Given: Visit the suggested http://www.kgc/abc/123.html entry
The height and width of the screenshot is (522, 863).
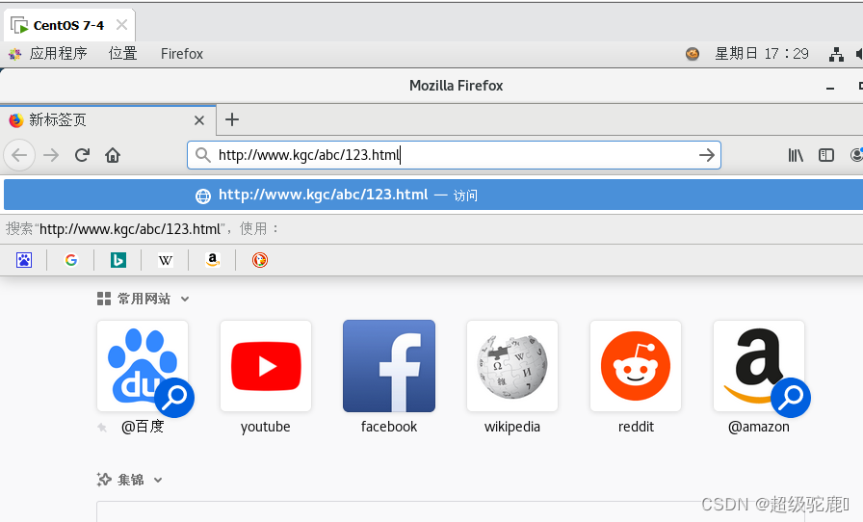Looking at the screenshot, I should 433,195.
